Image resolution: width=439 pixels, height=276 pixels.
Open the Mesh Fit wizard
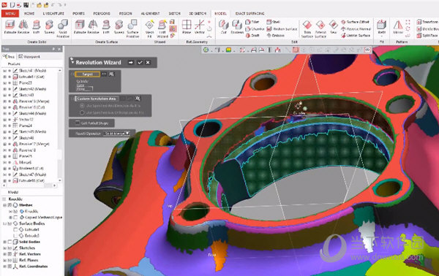pos(149,28)
